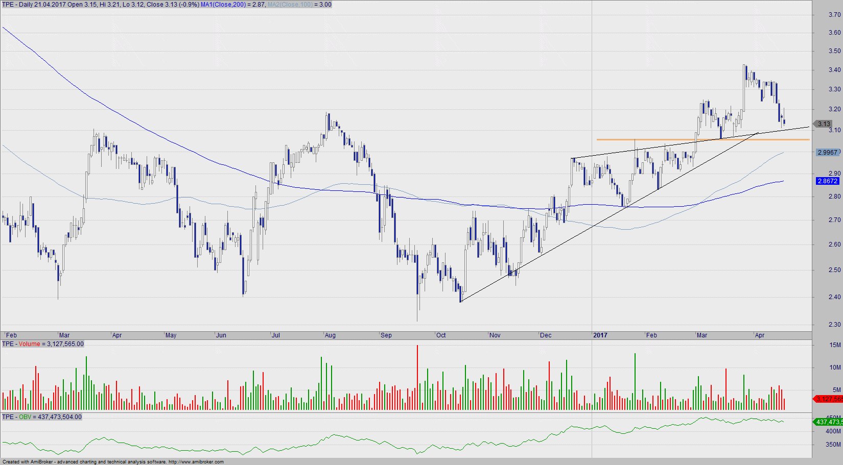This screenshot has width=843, height=465.
Task: Click the MA2(Close,100) legend label
Action: pyautogui.click(x=290, y=5)
